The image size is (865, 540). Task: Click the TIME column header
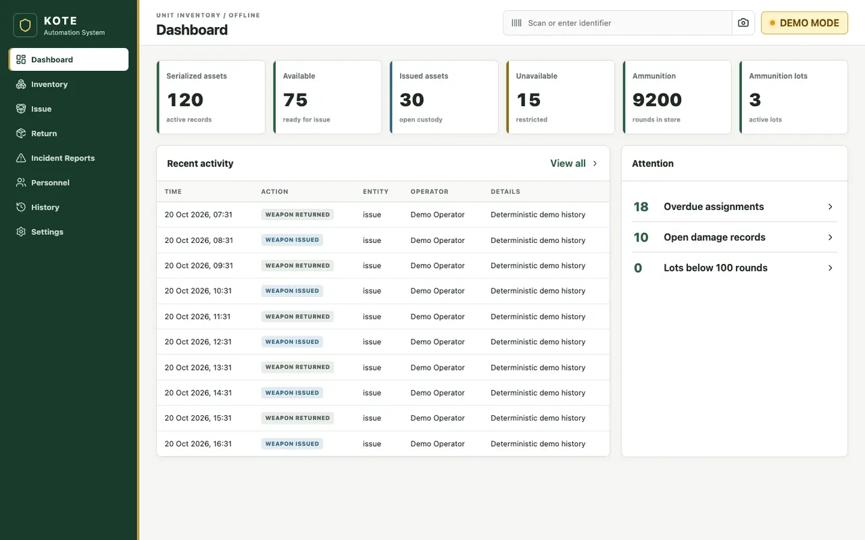click(x=173, y=192)
